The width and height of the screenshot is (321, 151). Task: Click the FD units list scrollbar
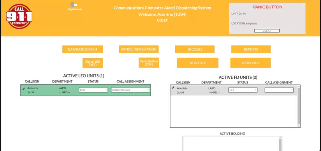299,106
